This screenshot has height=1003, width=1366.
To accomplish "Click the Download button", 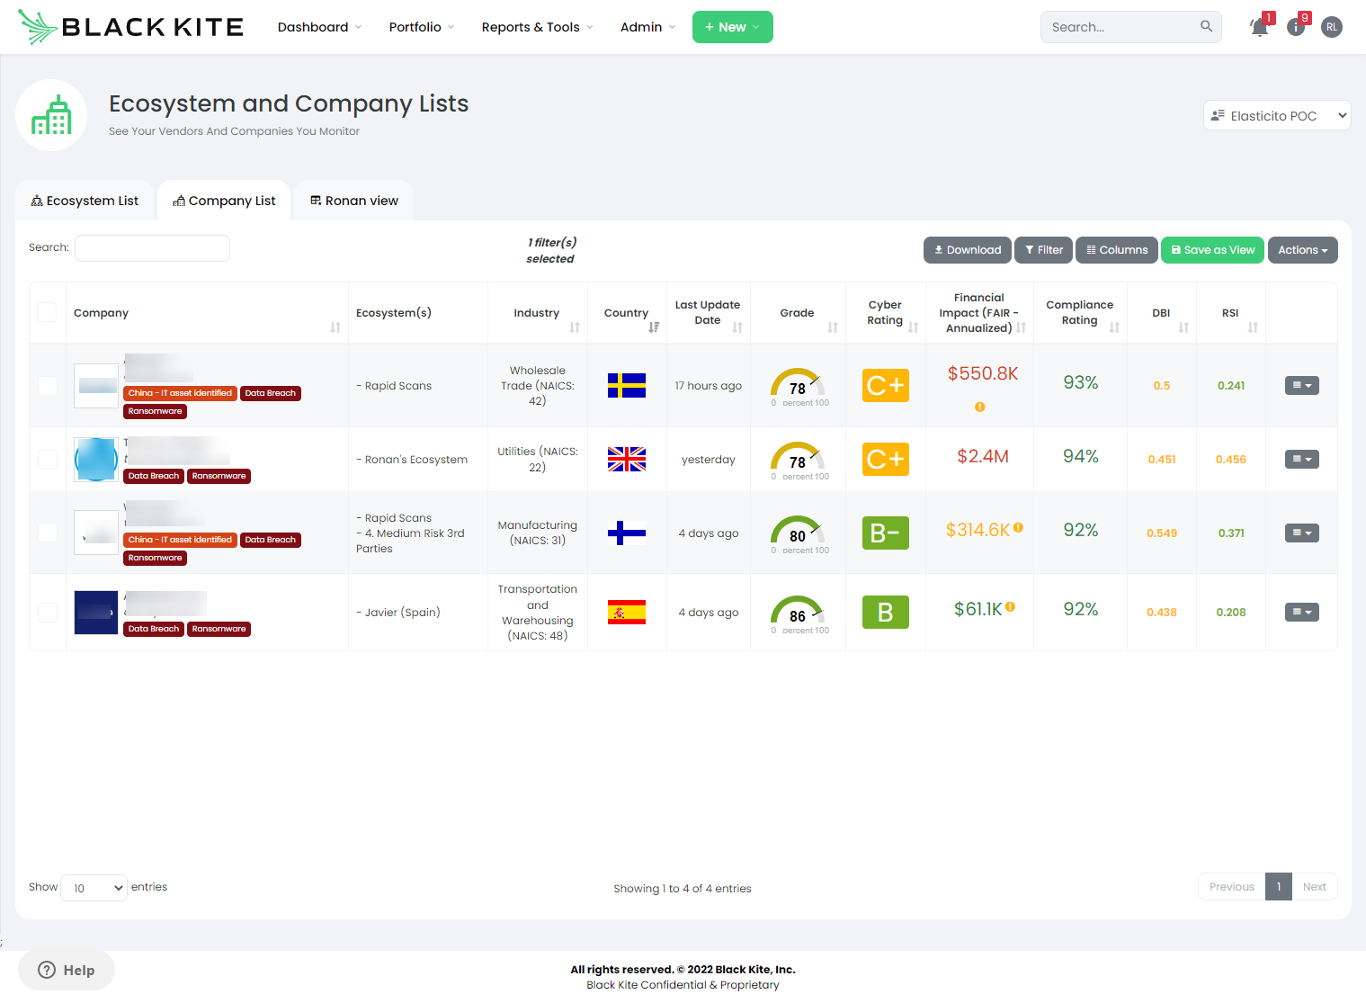I will pyautogui.click(x=968, y=250).
